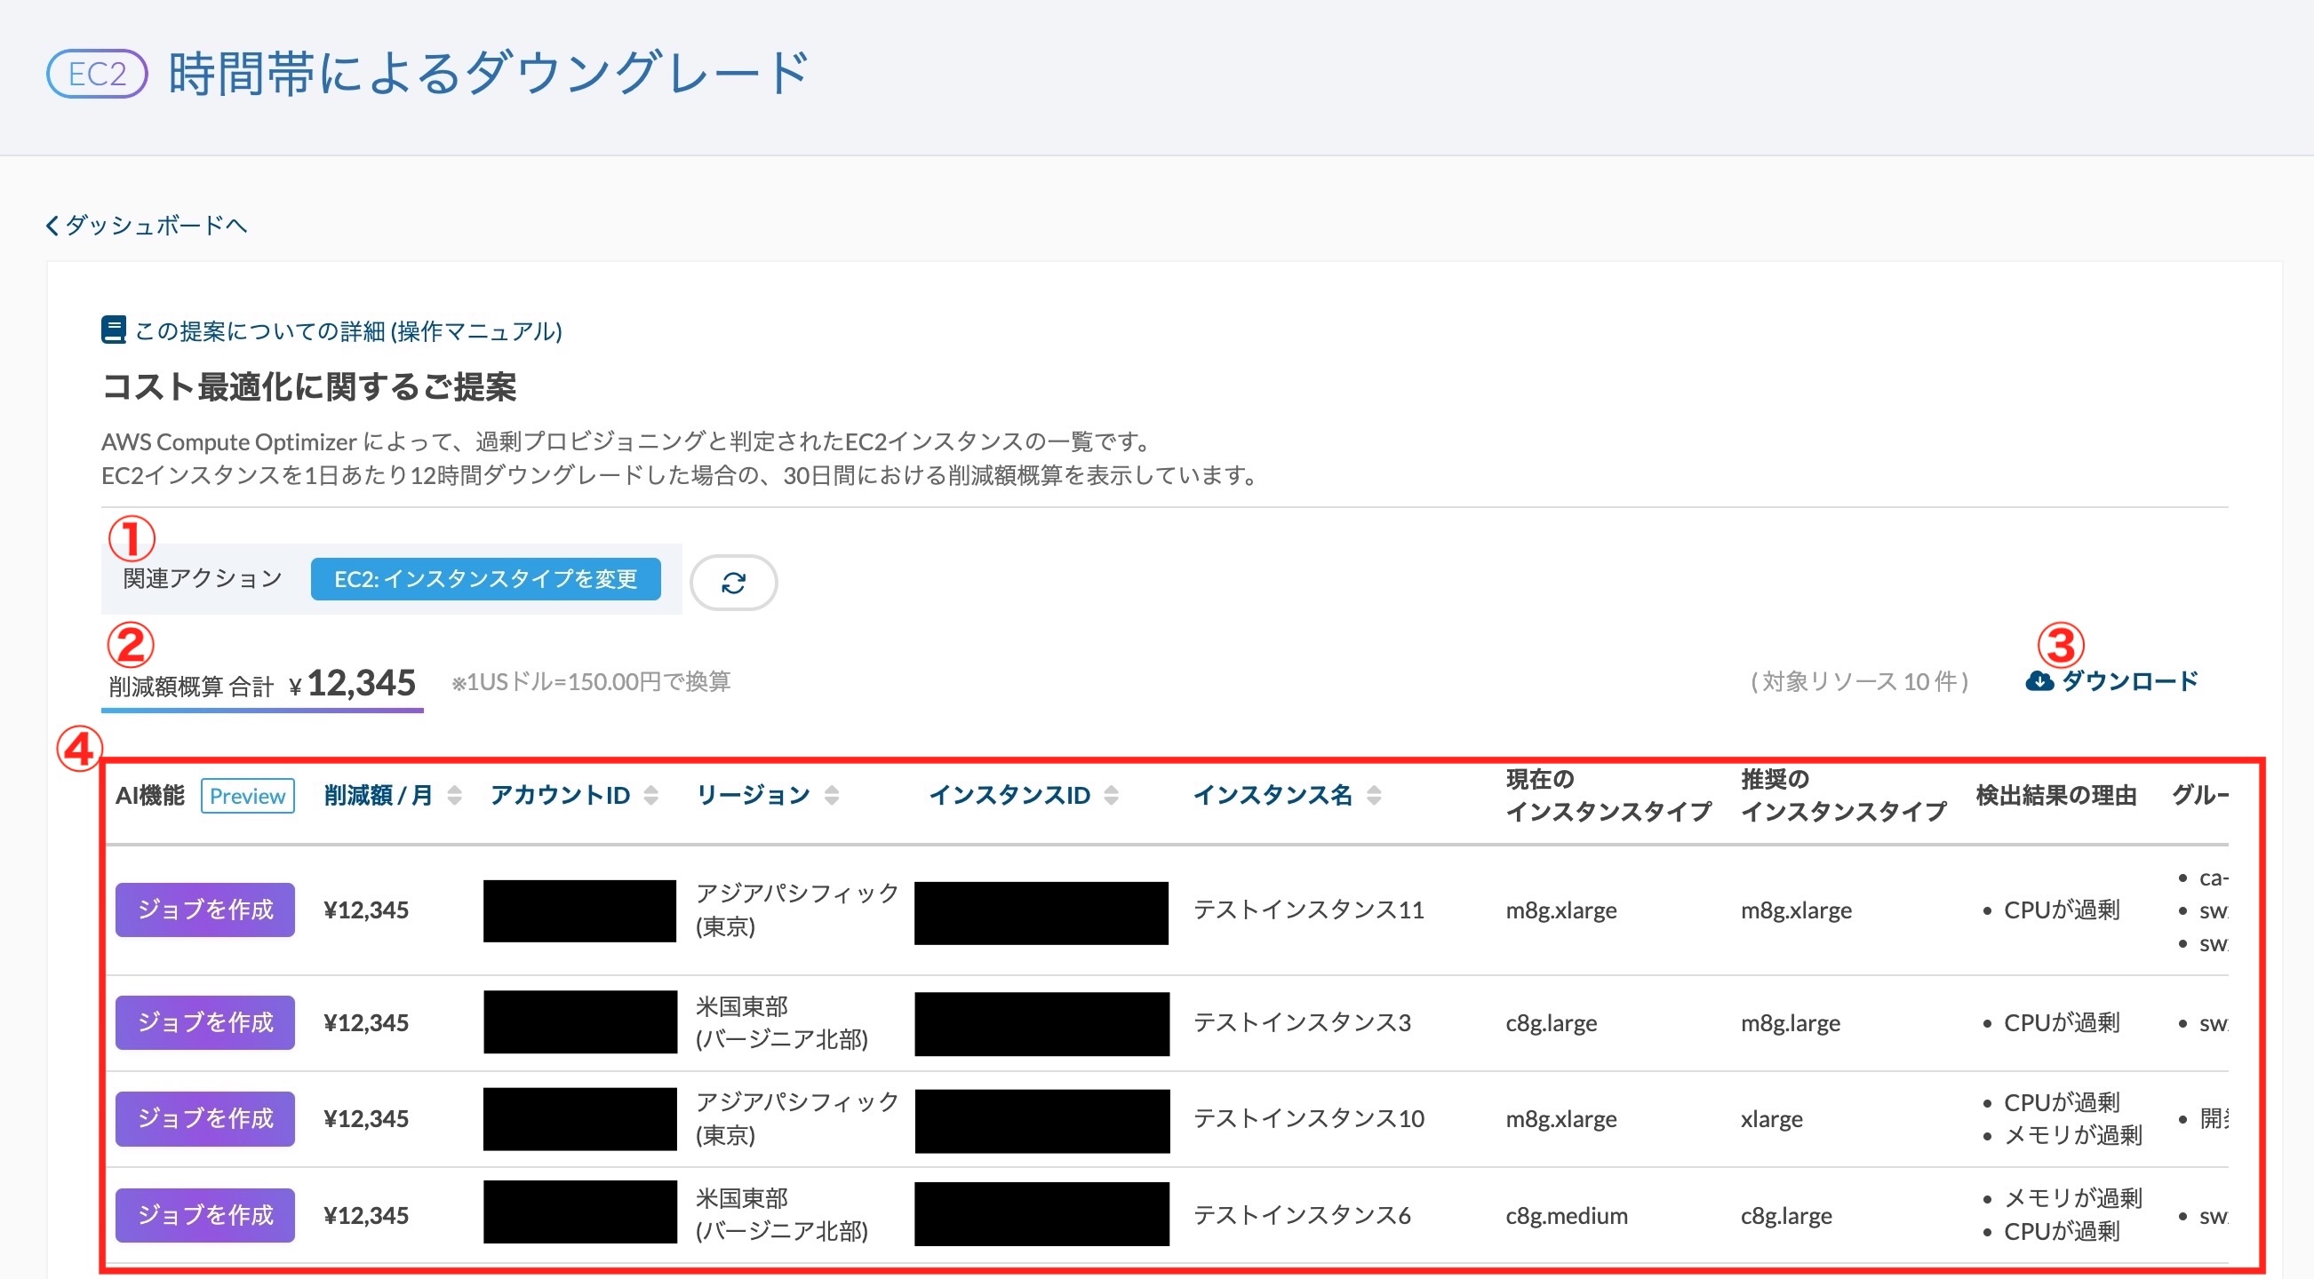
Task: Sort by 削減額/月 column arrows
Action: pos(455,795)
